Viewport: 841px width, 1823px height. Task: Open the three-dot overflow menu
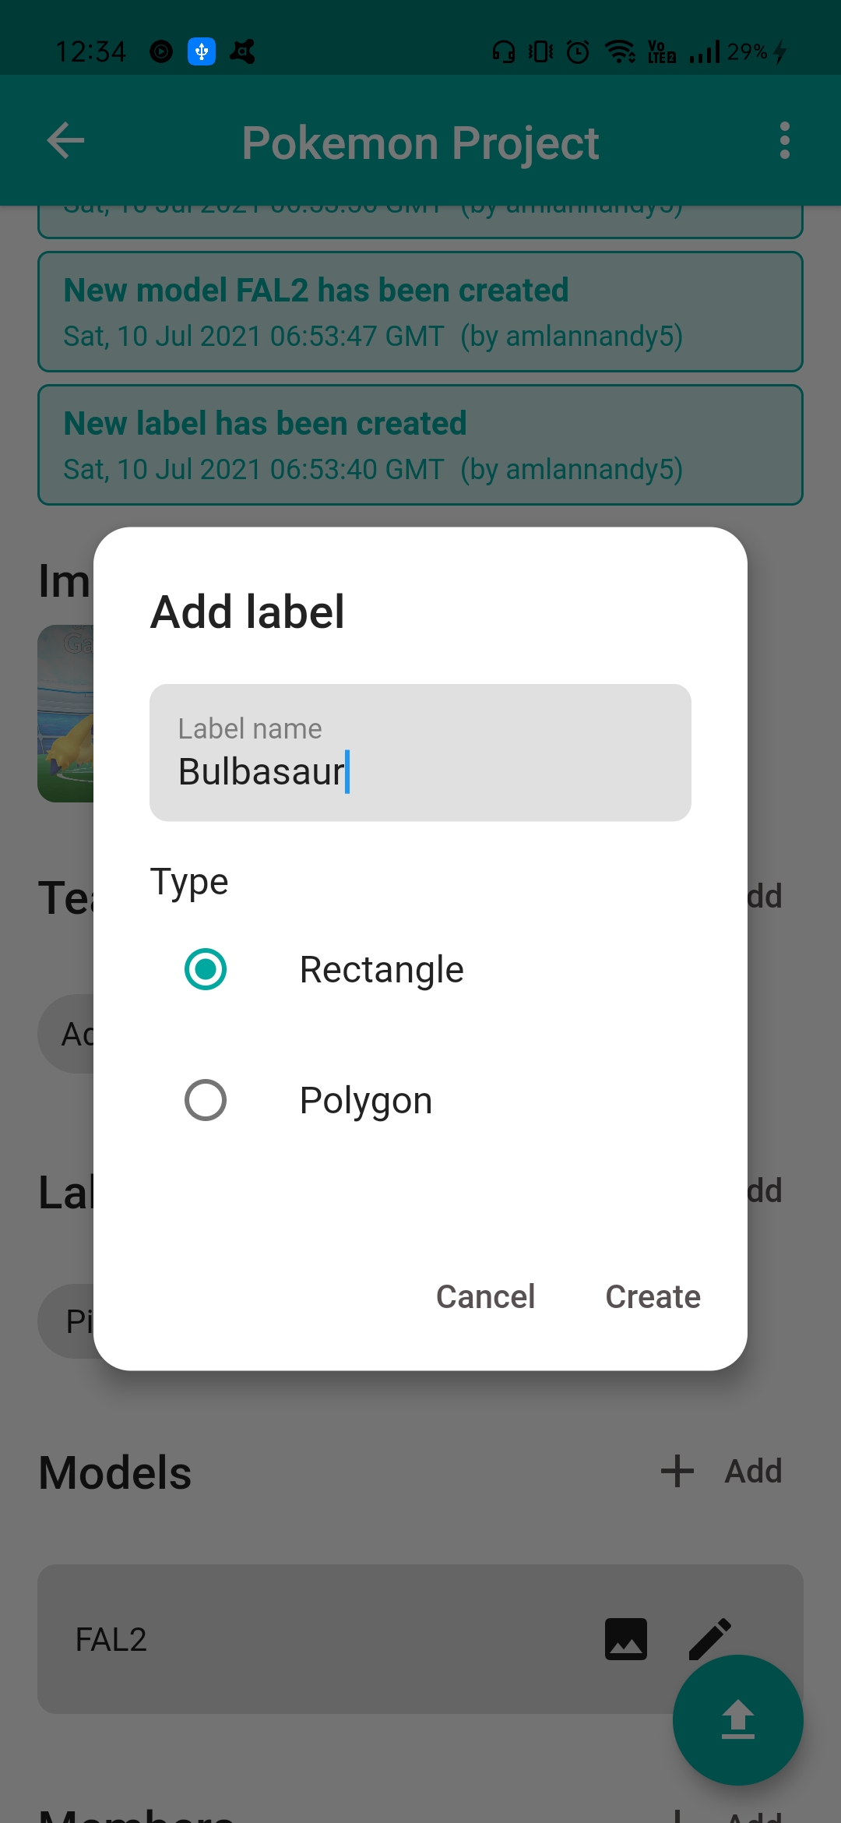(x=784, y=141)
